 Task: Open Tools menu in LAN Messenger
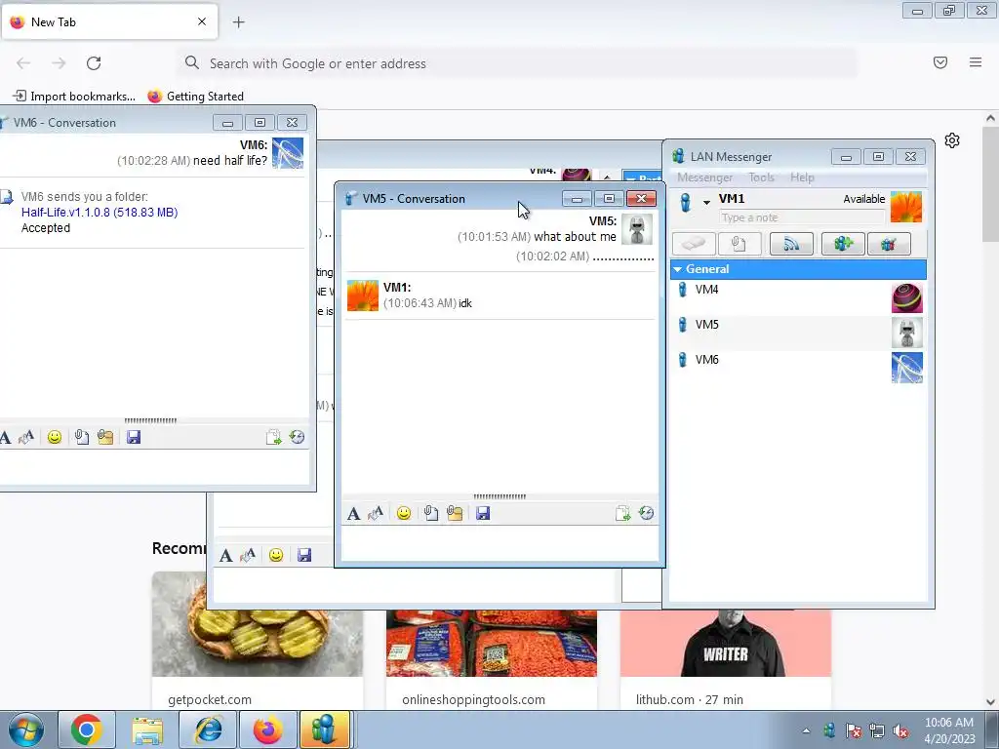(761, 177)
